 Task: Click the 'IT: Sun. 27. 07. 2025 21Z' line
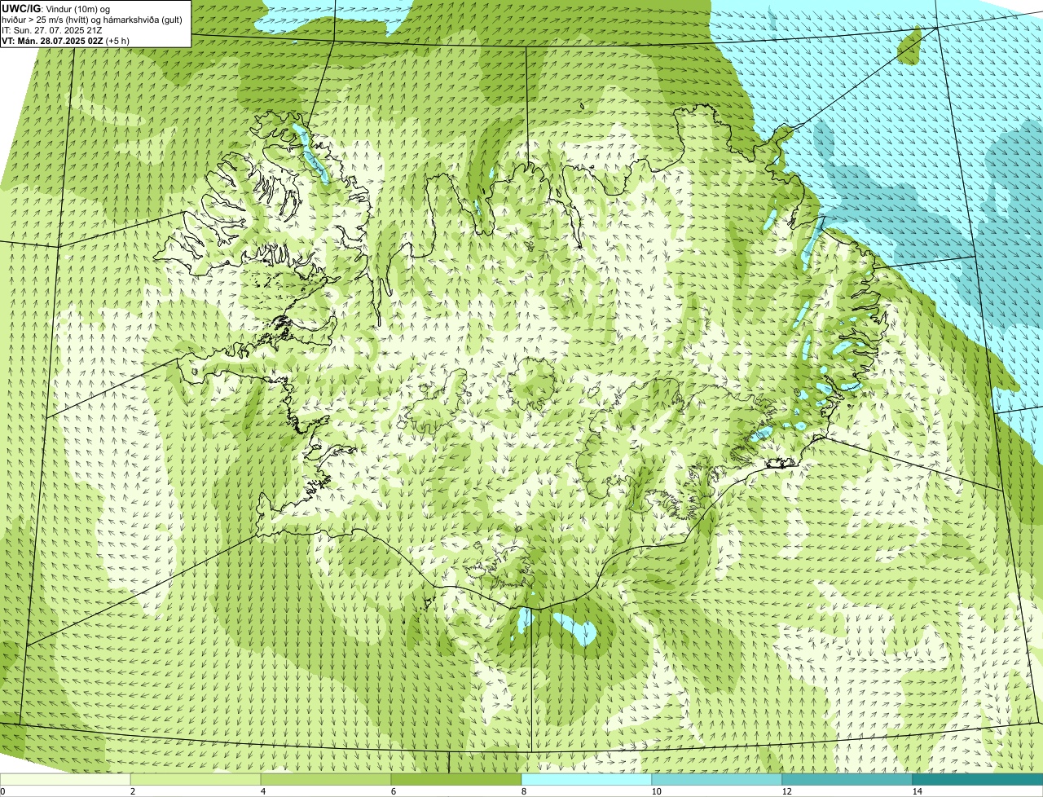[52, 29]
